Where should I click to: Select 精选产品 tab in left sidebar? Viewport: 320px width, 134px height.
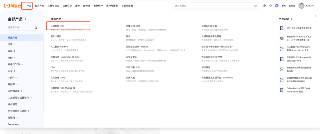point(12,38)
